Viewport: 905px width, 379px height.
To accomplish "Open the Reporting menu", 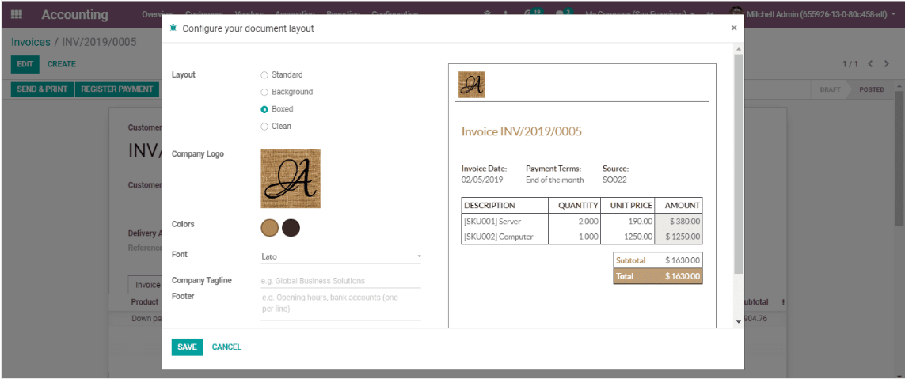I will pos(343,13).
